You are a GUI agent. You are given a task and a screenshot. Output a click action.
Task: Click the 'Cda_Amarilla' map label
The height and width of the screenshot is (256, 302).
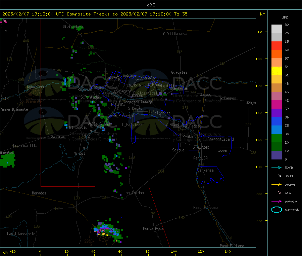tap(25, 146)
